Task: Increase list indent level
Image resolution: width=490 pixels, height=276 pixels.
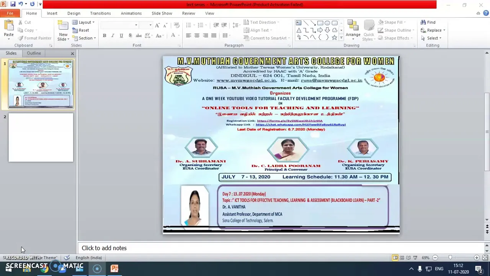Action: click(224, 25)
